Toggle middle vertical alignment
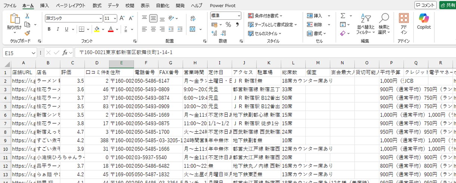The width and height of the screenshot is (456, 183). (x=153, y=18)
